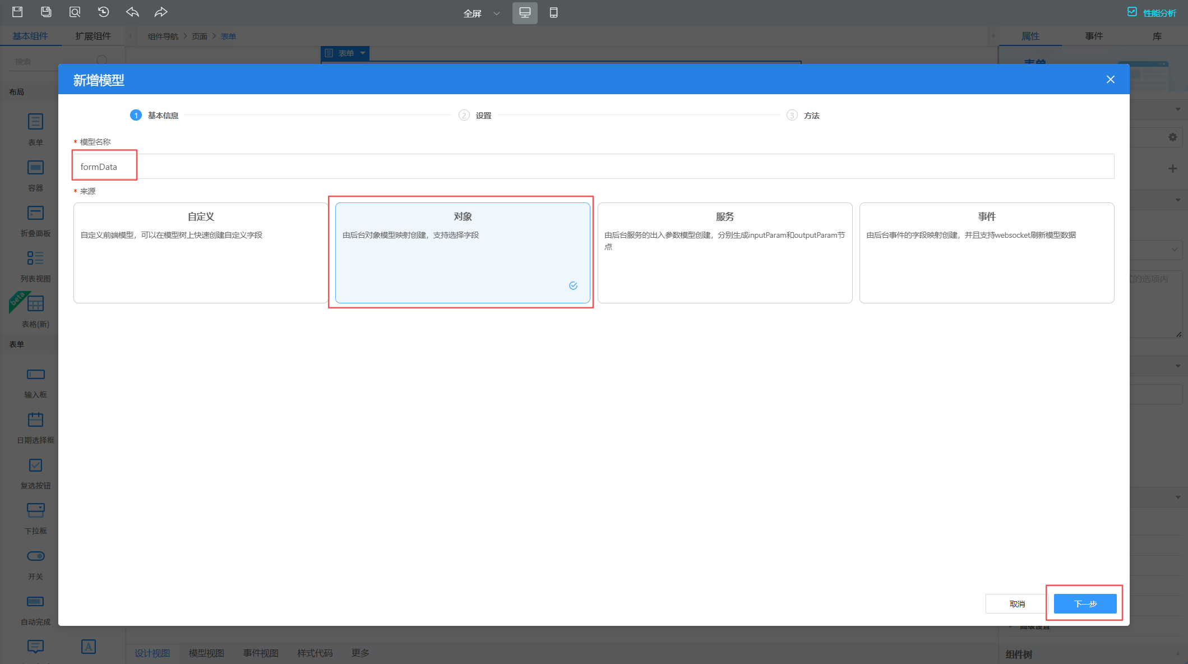This screenshot has height=664, width=1188.
Task: Open the 模型视图 tab
Action: click(206, 653)
